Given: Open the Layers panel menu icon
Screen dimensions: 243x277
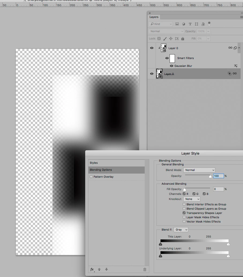Looking at the screenshot, I should pos(241,17).
